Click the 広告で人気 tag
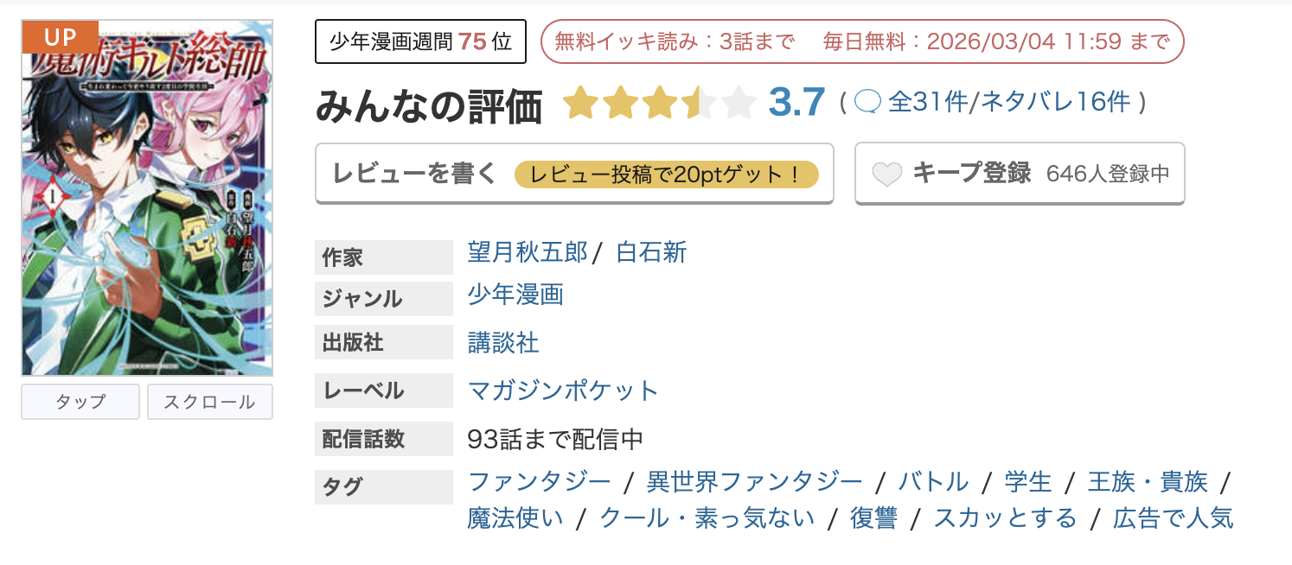This screenshot has height=565, width=1292. [x=1173, y=518]
